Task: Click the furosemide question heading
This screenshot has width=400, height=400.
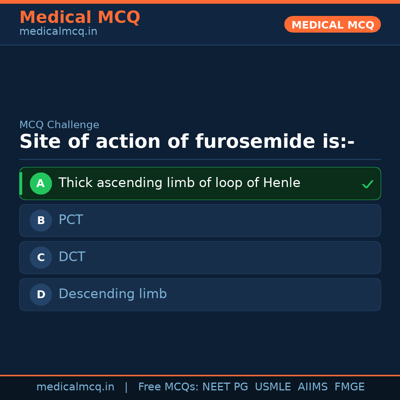Action: (x=187, y=142)
